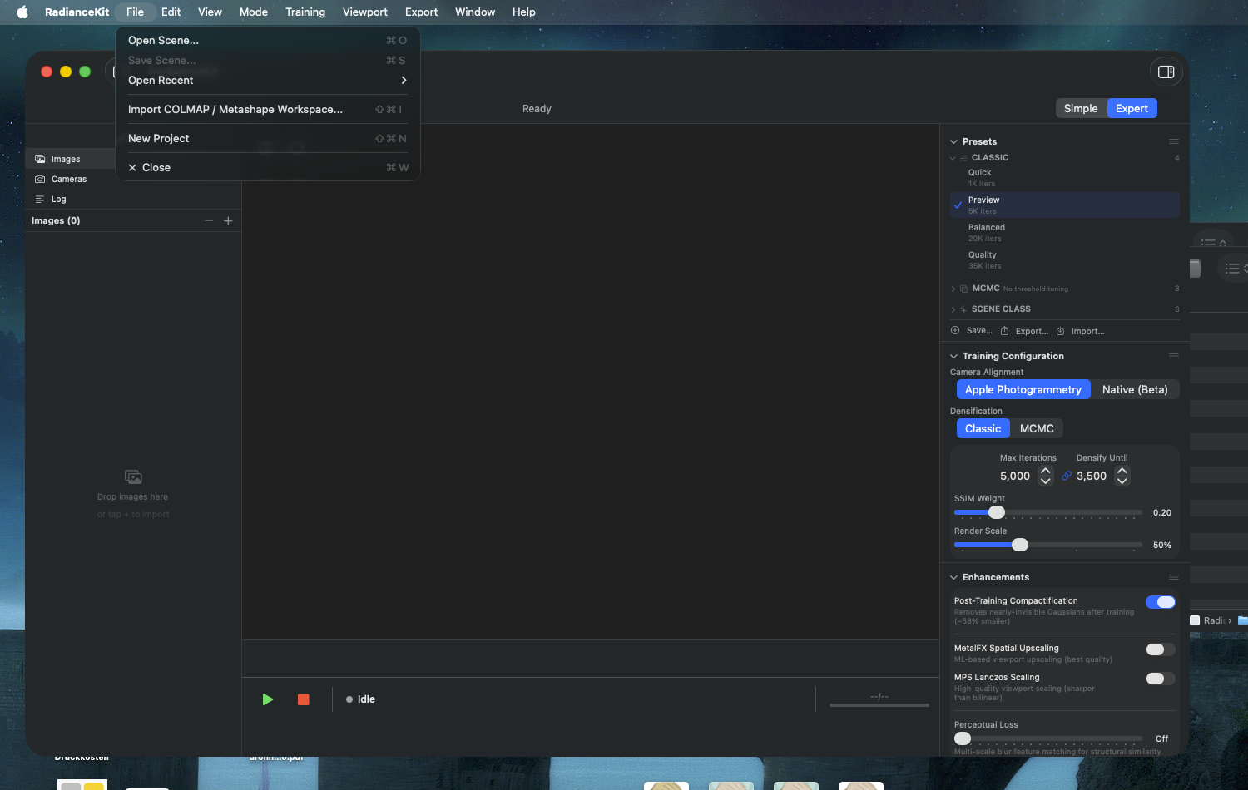The height and width of the screenshot is (790, 1248).
Task: Switch to Simple mode
Action: pos(1081,108)
